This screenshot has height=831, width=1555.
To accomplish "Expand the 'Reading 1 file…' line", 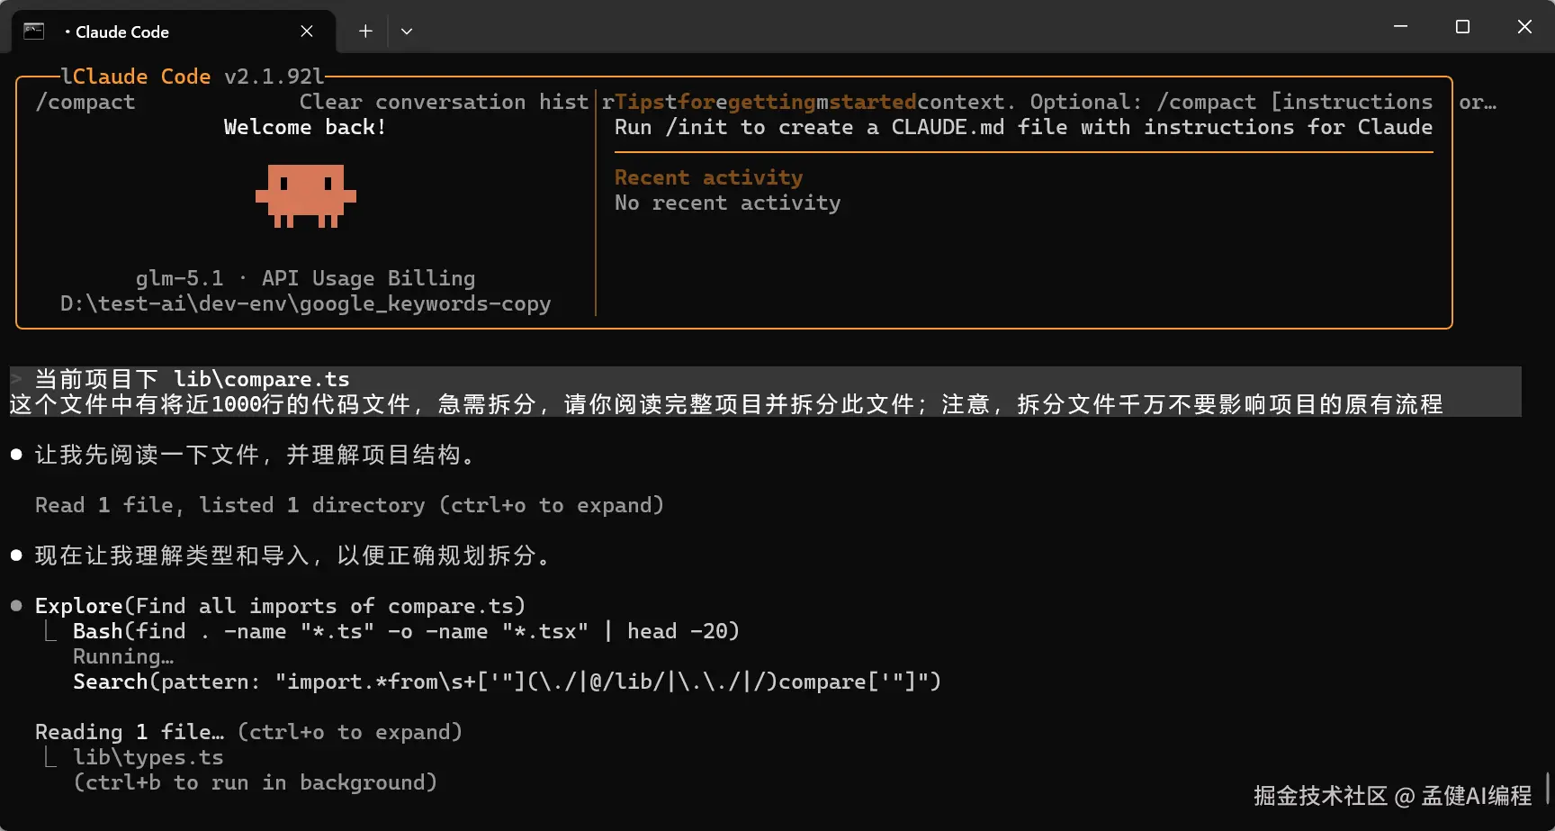I will pos(248,732).
